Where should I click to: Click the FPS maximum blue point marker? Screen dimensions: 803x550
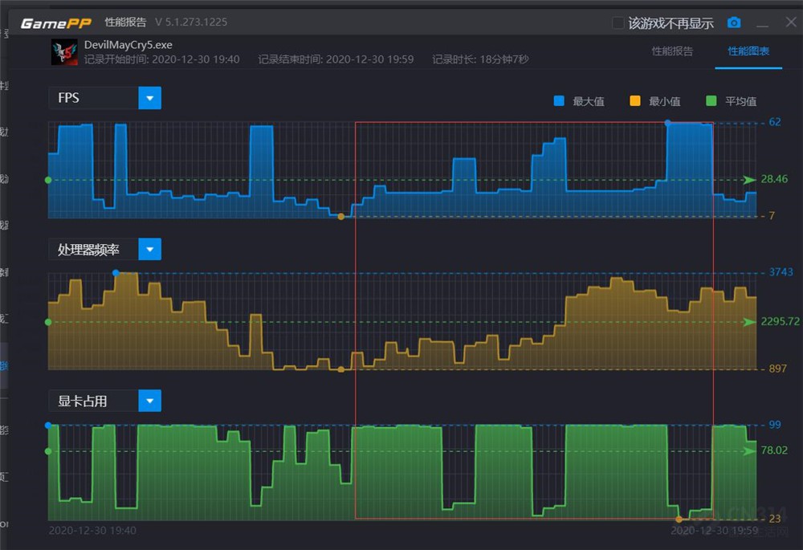click(667, 123)
